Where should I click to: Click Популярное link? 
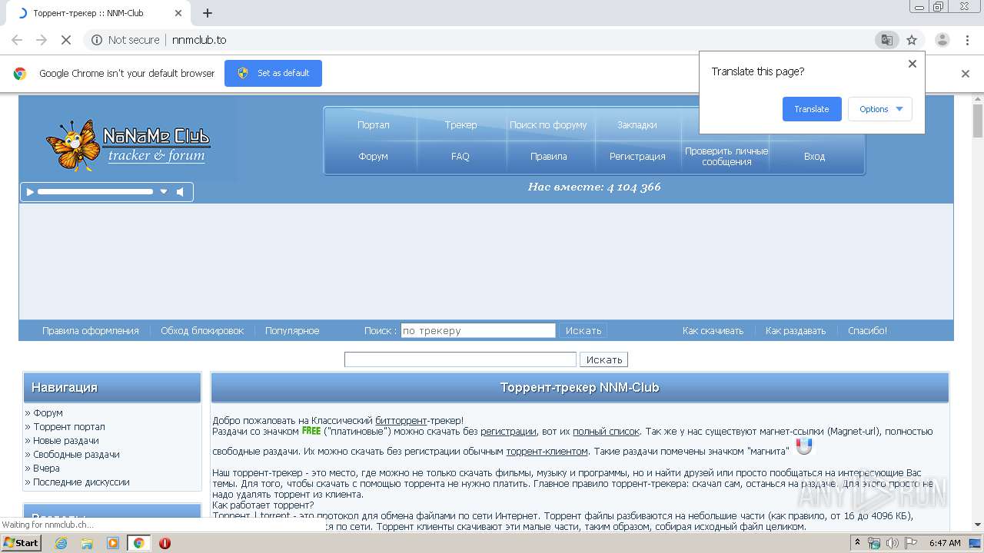292,331
